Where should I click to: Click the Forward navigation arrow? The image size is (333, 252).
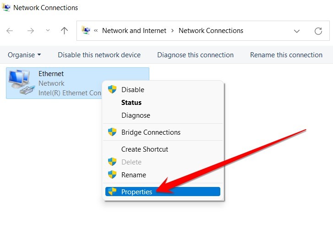tap(31, 31)
